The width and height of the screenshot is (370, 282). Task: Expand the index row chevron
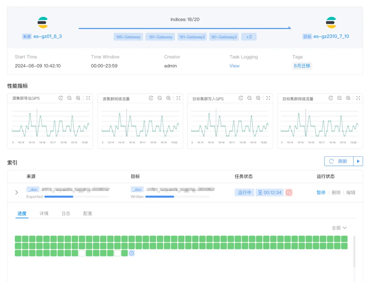click(x=17, y=193)
